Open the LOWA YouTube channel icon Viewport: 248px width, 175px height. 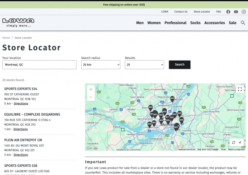236,12
